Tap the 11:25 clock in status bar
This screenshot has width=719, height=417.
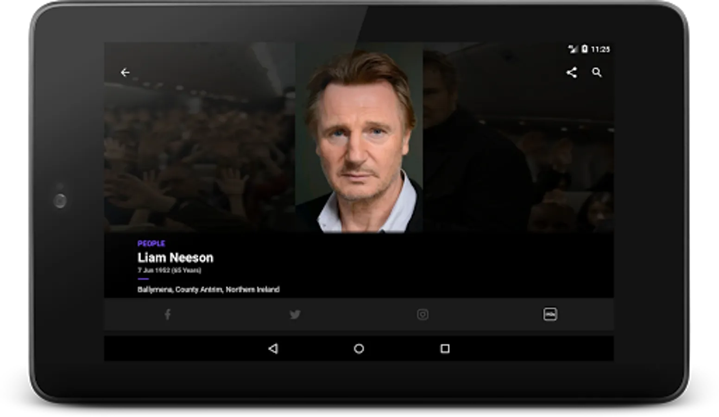click(x=600, y=49)
